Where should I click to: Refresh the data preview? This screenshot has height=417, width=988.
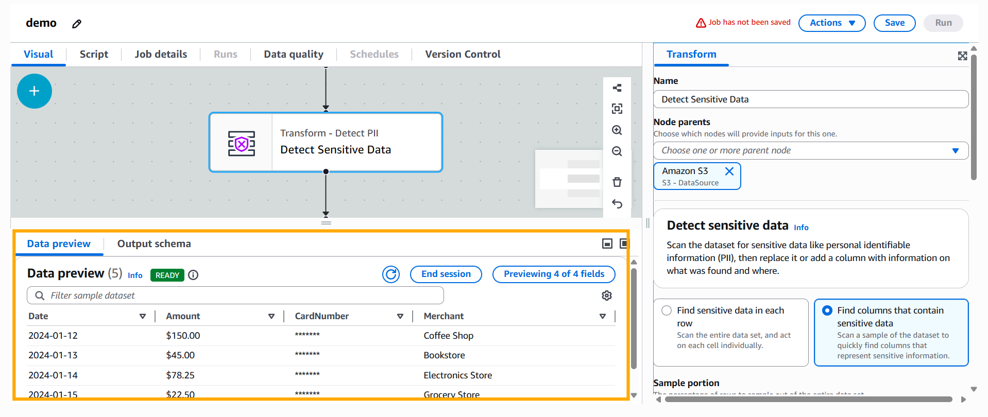click(x=391, y=274)
